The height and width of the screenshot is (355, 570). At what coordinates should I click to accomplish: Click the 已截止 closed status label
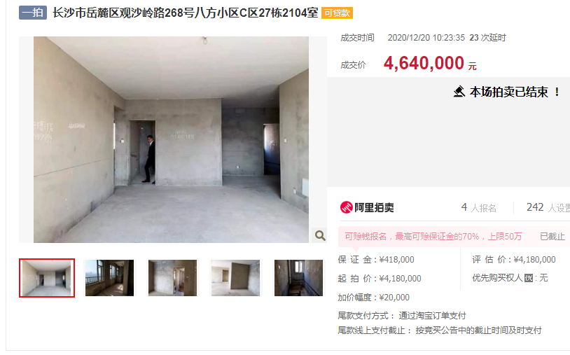click(x=552, y=237)
